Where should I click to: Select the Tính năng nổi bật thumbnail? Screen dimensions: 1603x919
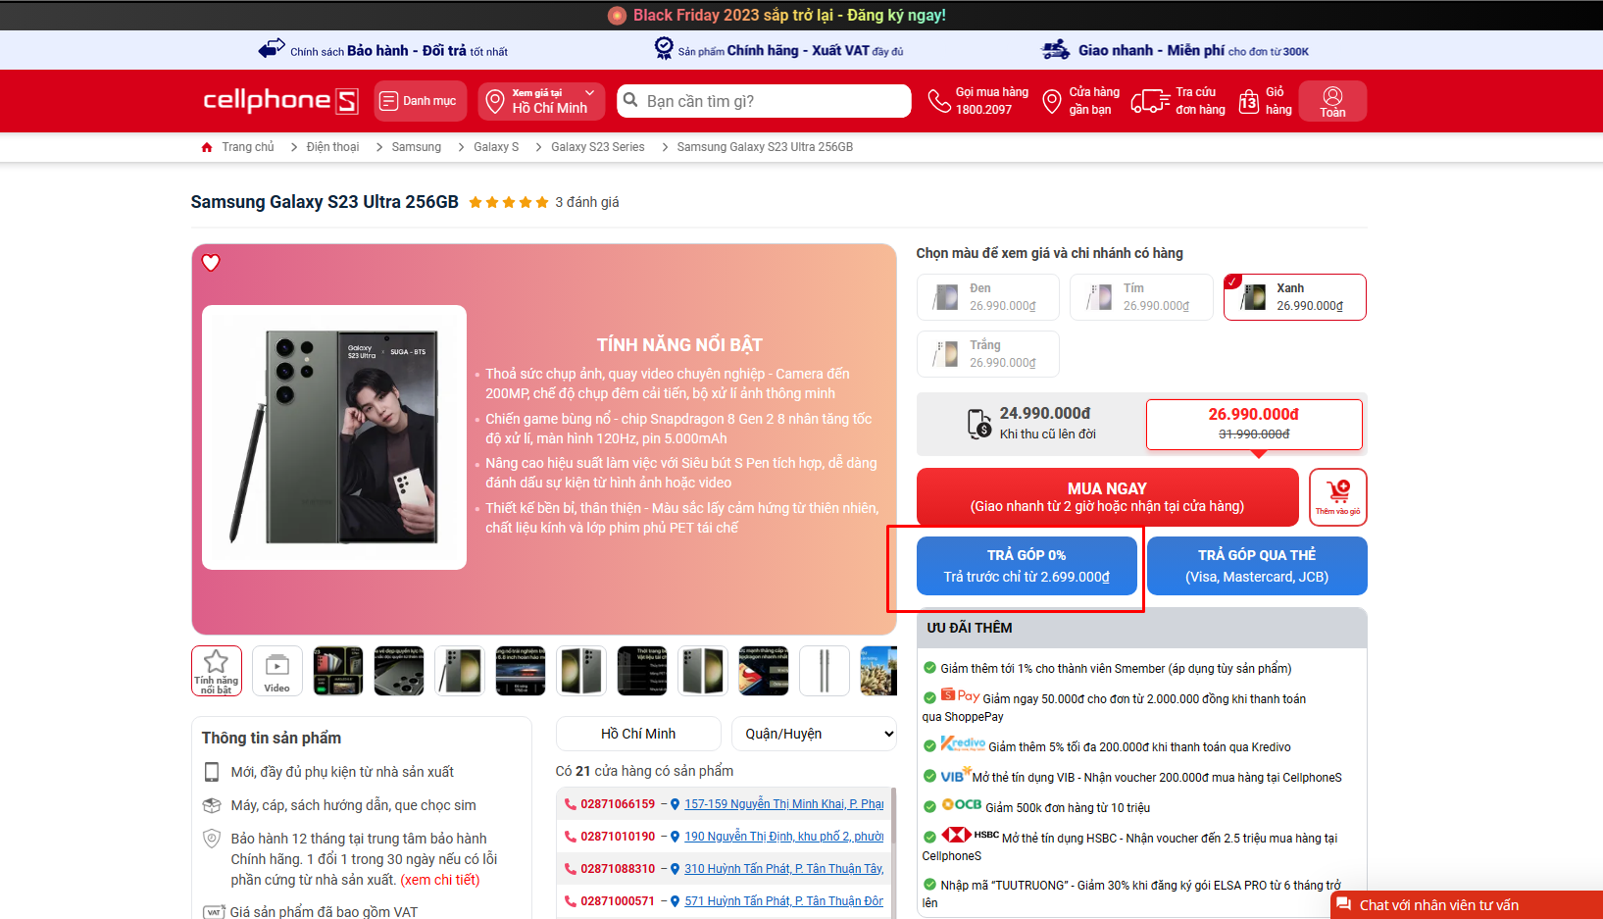point(217,671)
